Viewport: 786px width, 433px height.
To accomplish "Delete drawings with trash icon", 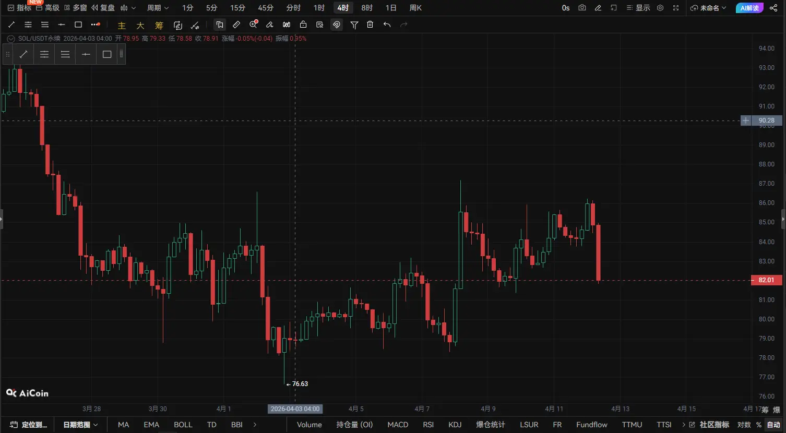I will point(370,25).
